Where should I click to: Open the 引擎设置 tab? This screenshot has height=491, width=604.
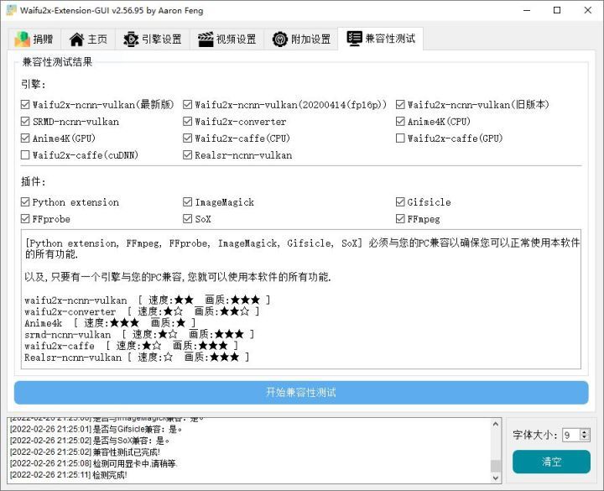[x=153, y=39]
